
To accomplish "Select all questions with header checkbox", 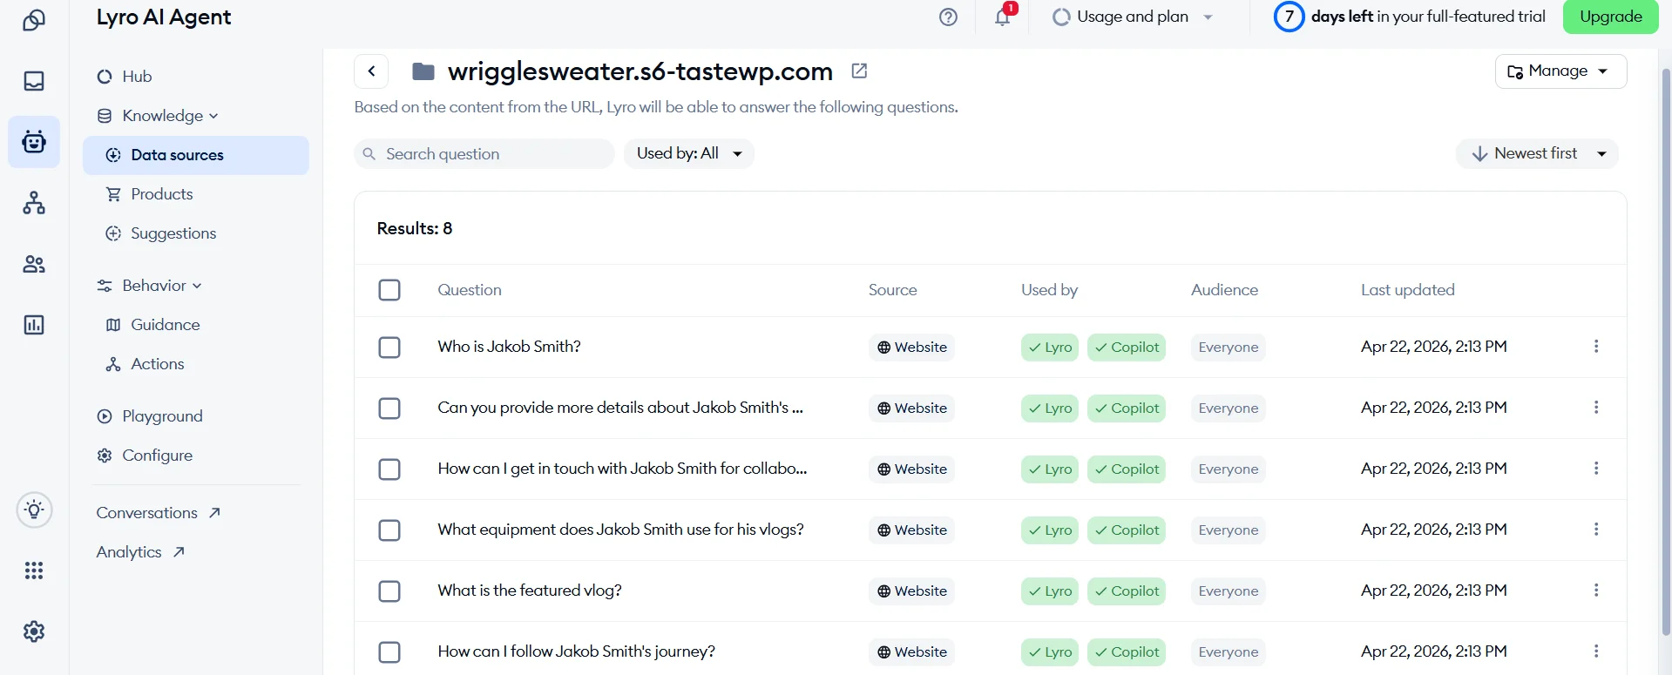I will [x=389, y=290].
